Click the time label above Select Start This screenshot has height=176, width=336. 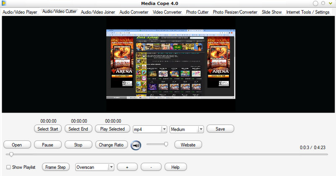[x=48, y=121]
